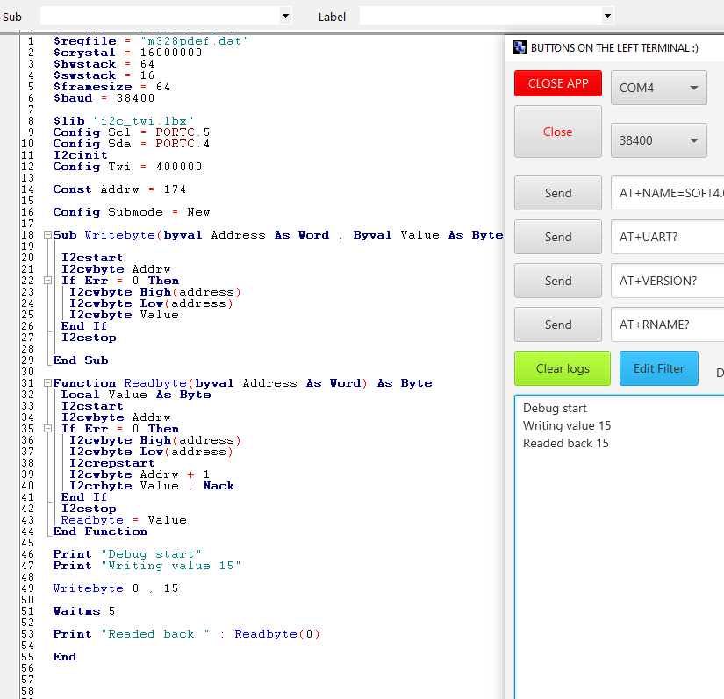
Task: Click the terminal window's app icon
Action: (519, 48)
